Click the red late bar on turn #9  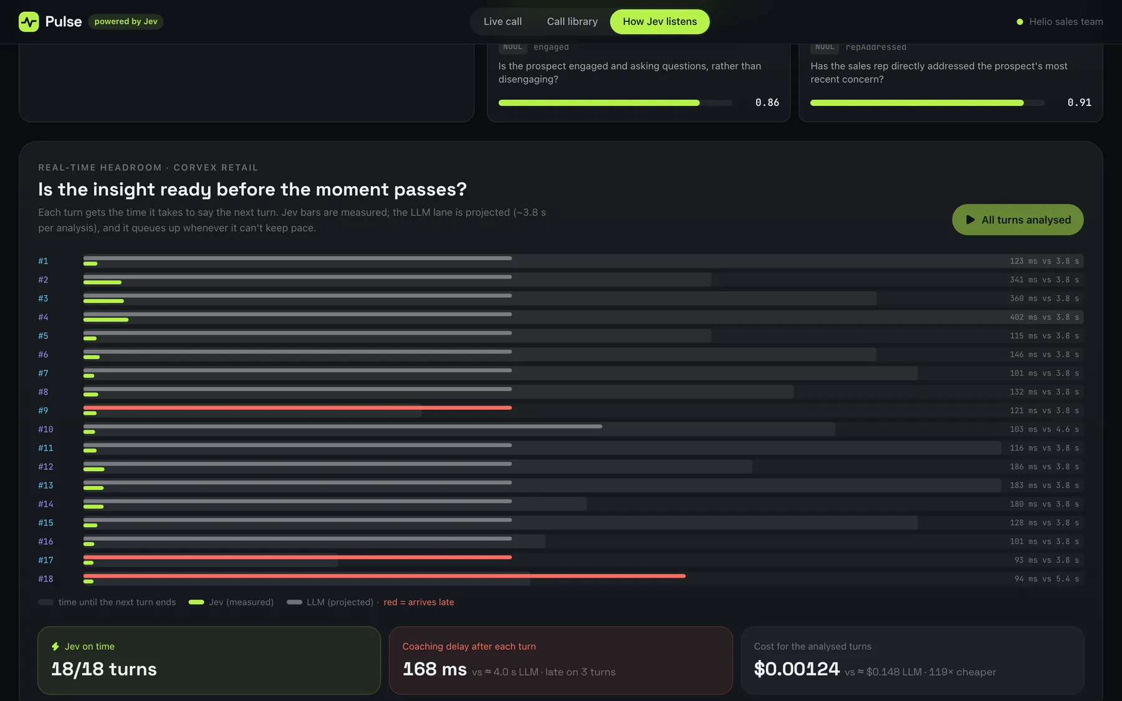click(x=297, y=408)
